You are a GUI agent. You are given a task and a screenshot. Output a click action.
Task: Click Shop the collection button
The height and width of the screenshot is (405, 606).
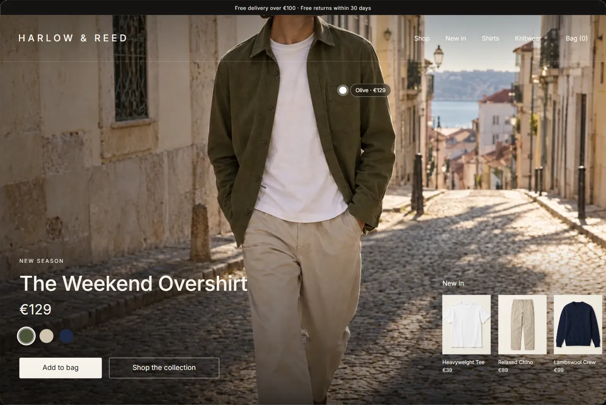[164, 368]
